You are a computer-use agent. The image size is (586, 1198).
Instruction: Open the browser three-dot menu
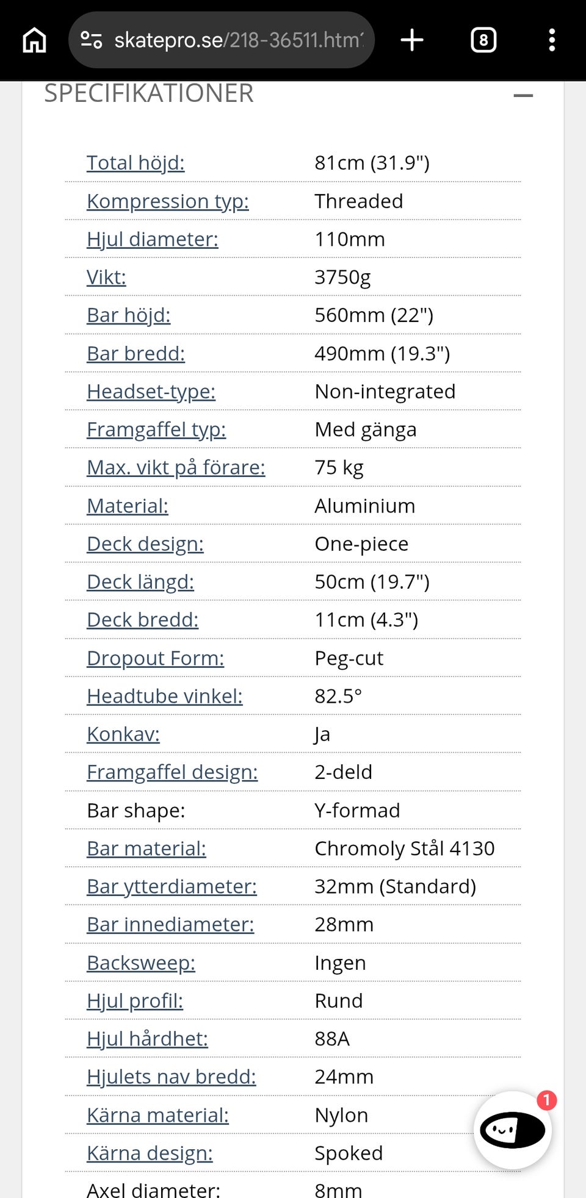(x=552, y=40)
